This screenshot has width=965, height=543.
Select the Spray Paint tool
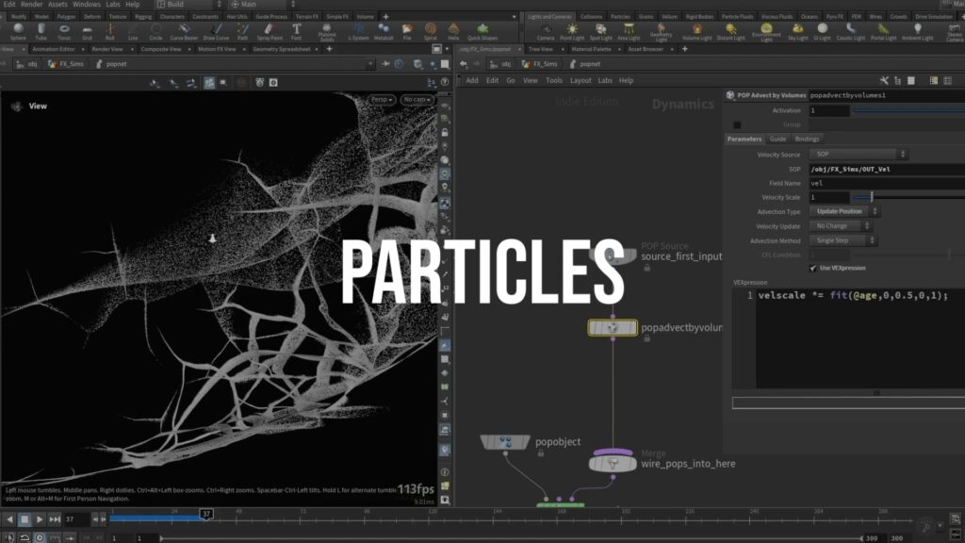pyautogui.click(x=269, y=31)
